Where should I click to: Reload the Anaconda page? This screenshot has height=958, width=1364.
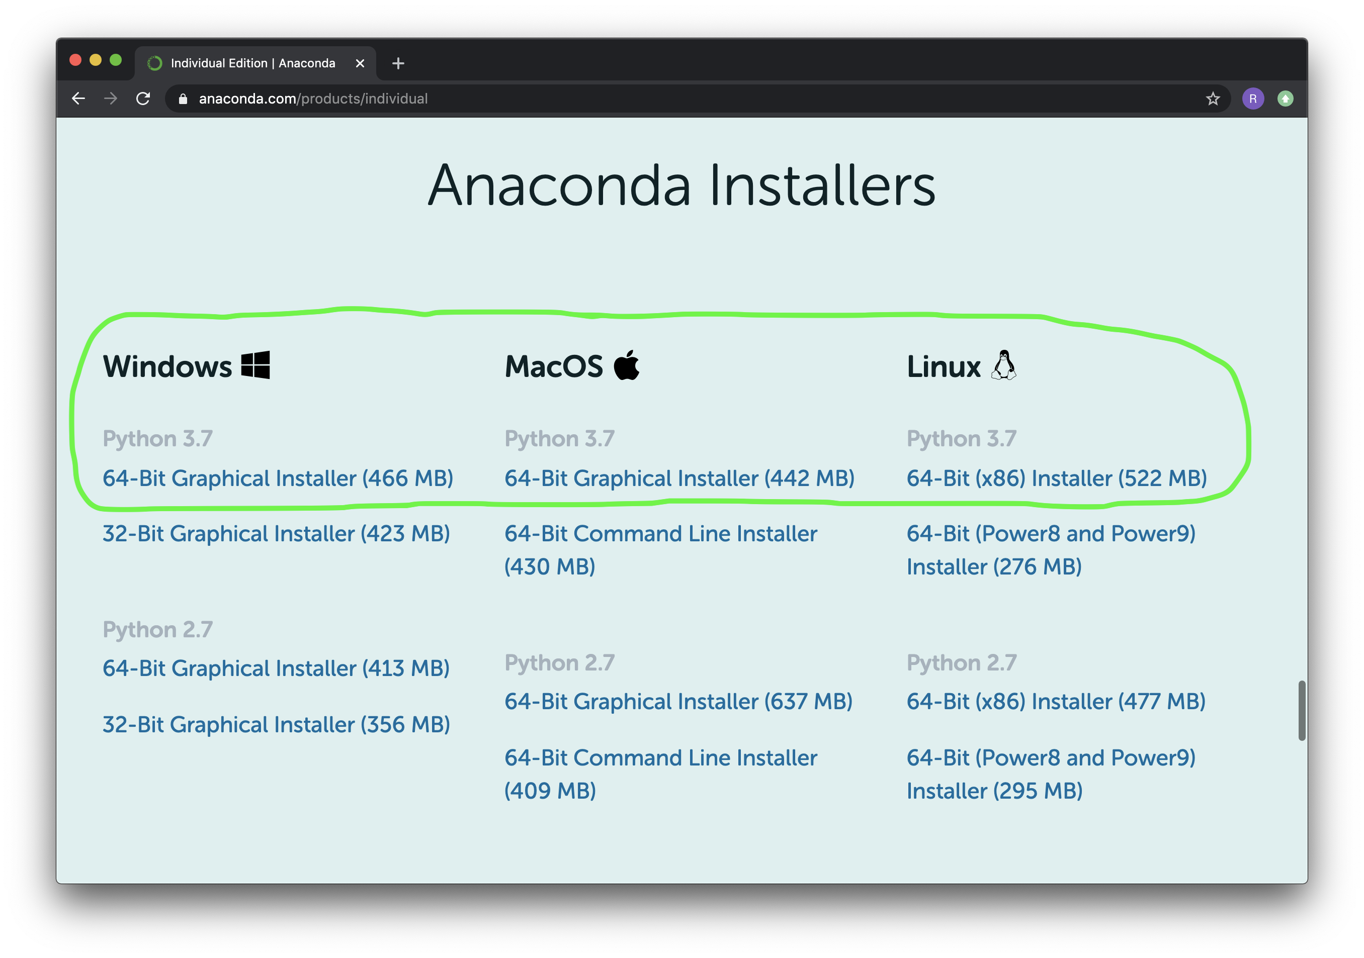143,99
